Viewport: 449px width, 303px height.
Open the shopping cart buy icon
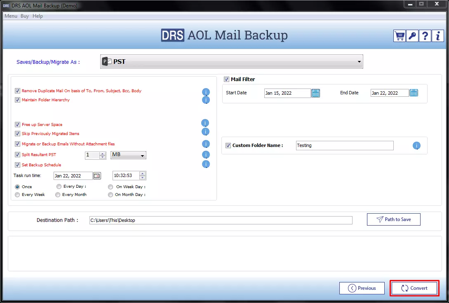tap(399, 36)
